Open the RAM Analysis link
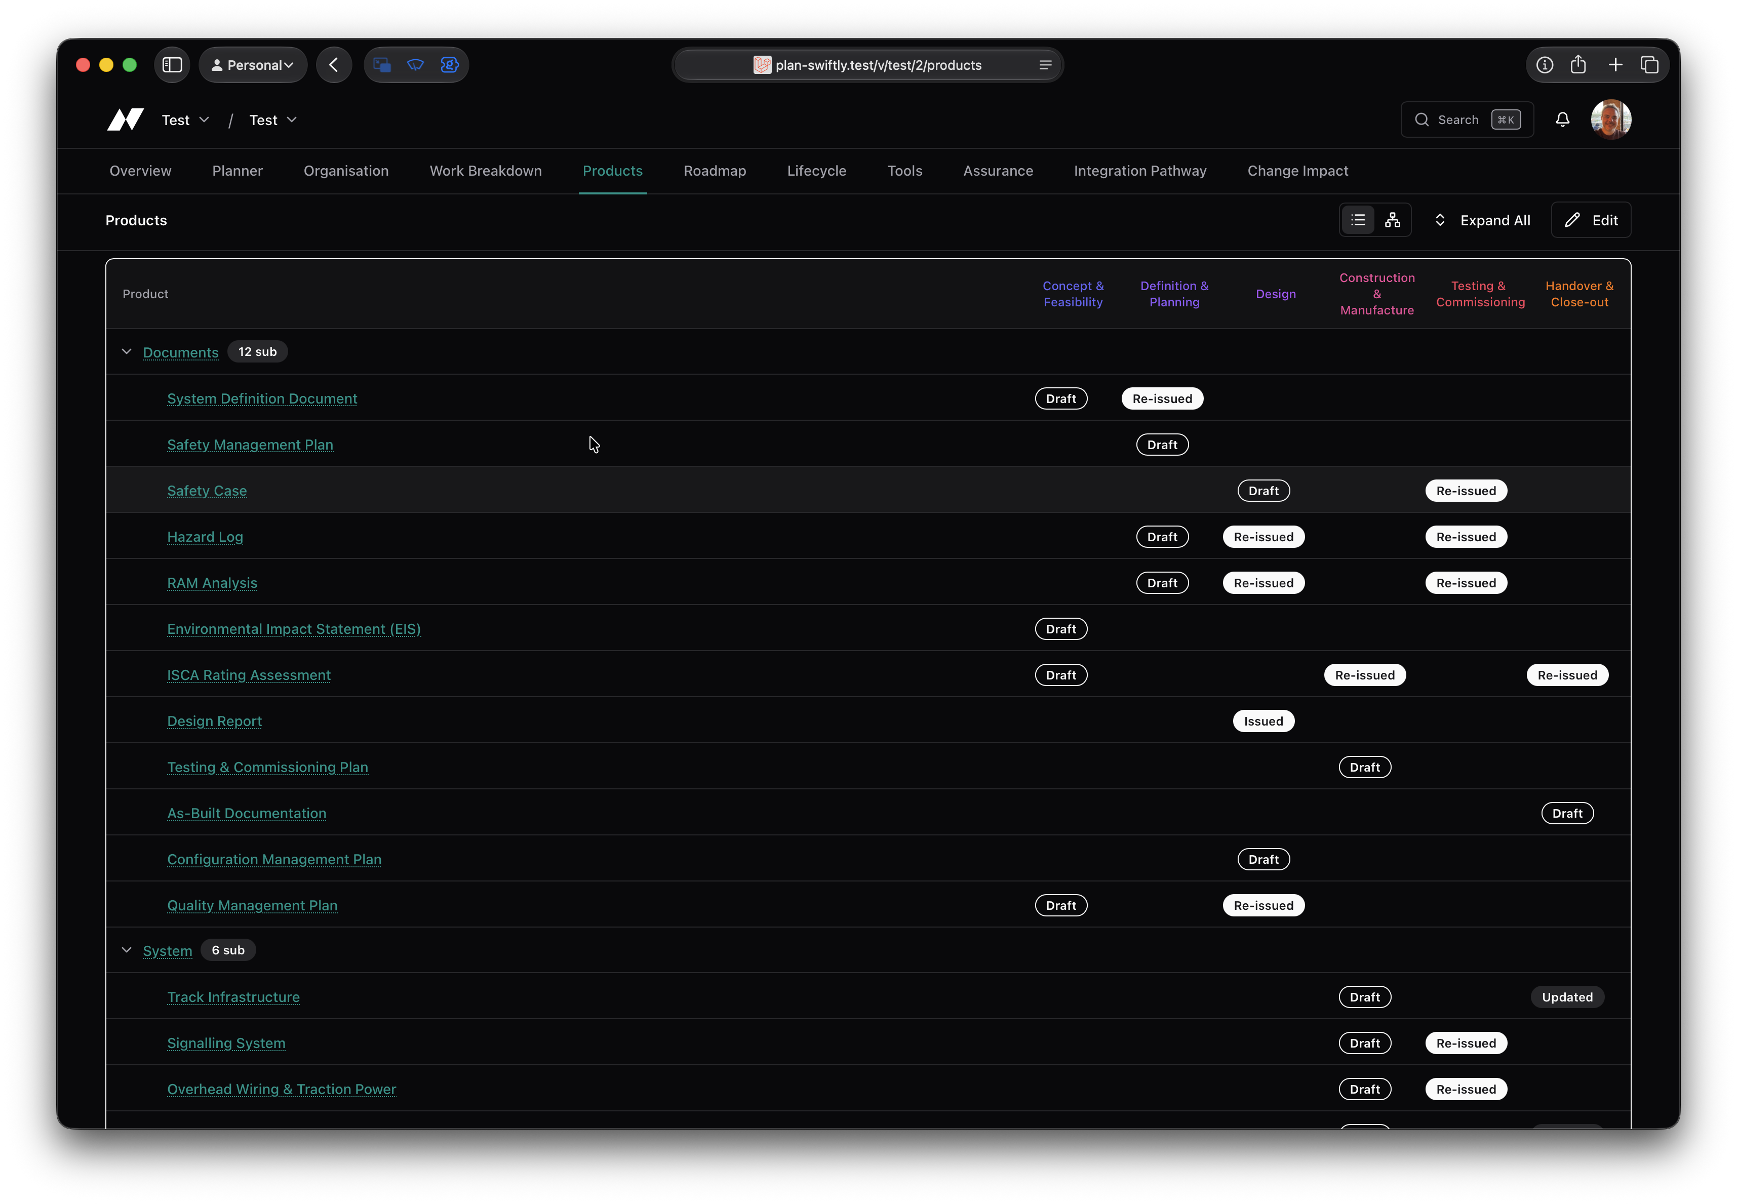Image resolution: width=1737 pixels, height=1204 pixels. 212,582
